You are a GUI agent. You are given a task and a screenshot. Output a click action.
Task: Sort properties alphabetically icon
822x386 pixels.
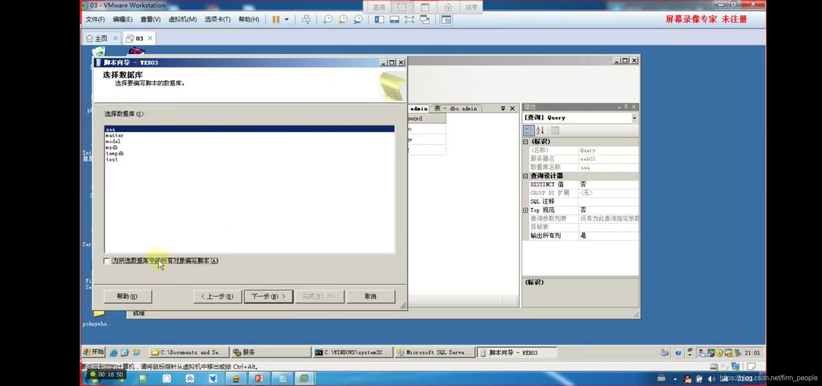540,131
